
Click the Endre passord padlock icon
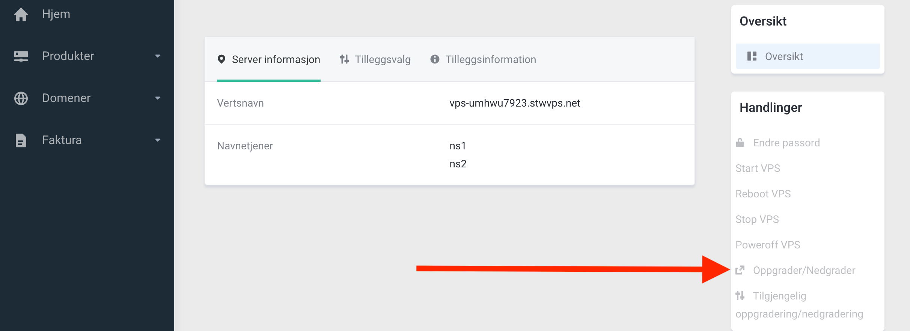click(x=740, y=143)
